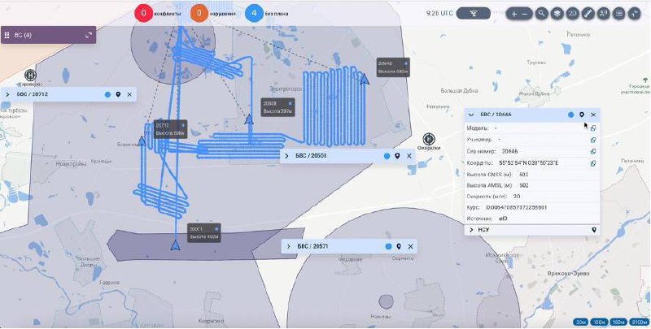Toggle the 2D view mode button
This screenshot has height=329, width=651.
pos(572,13)
